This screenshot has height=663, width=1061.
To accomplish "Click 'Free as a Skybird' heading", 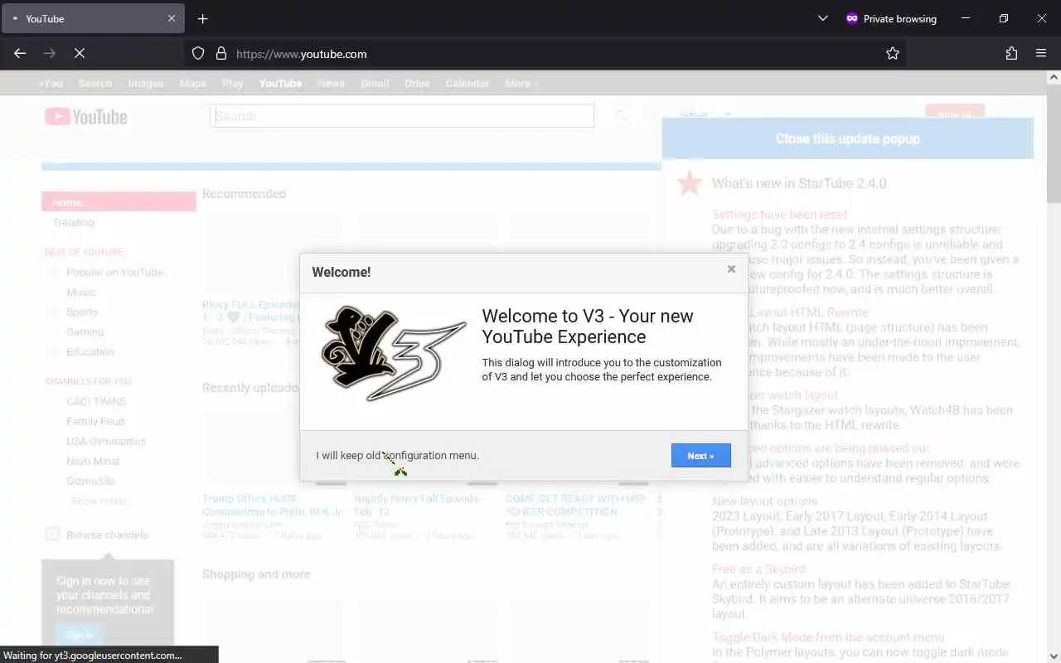I will click(x=758, y=569).
